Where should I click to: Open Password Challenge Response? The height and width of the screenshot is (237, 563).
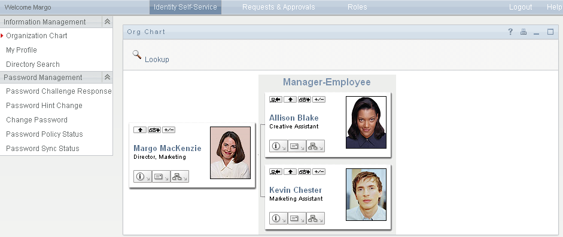[x=59, y=91]
